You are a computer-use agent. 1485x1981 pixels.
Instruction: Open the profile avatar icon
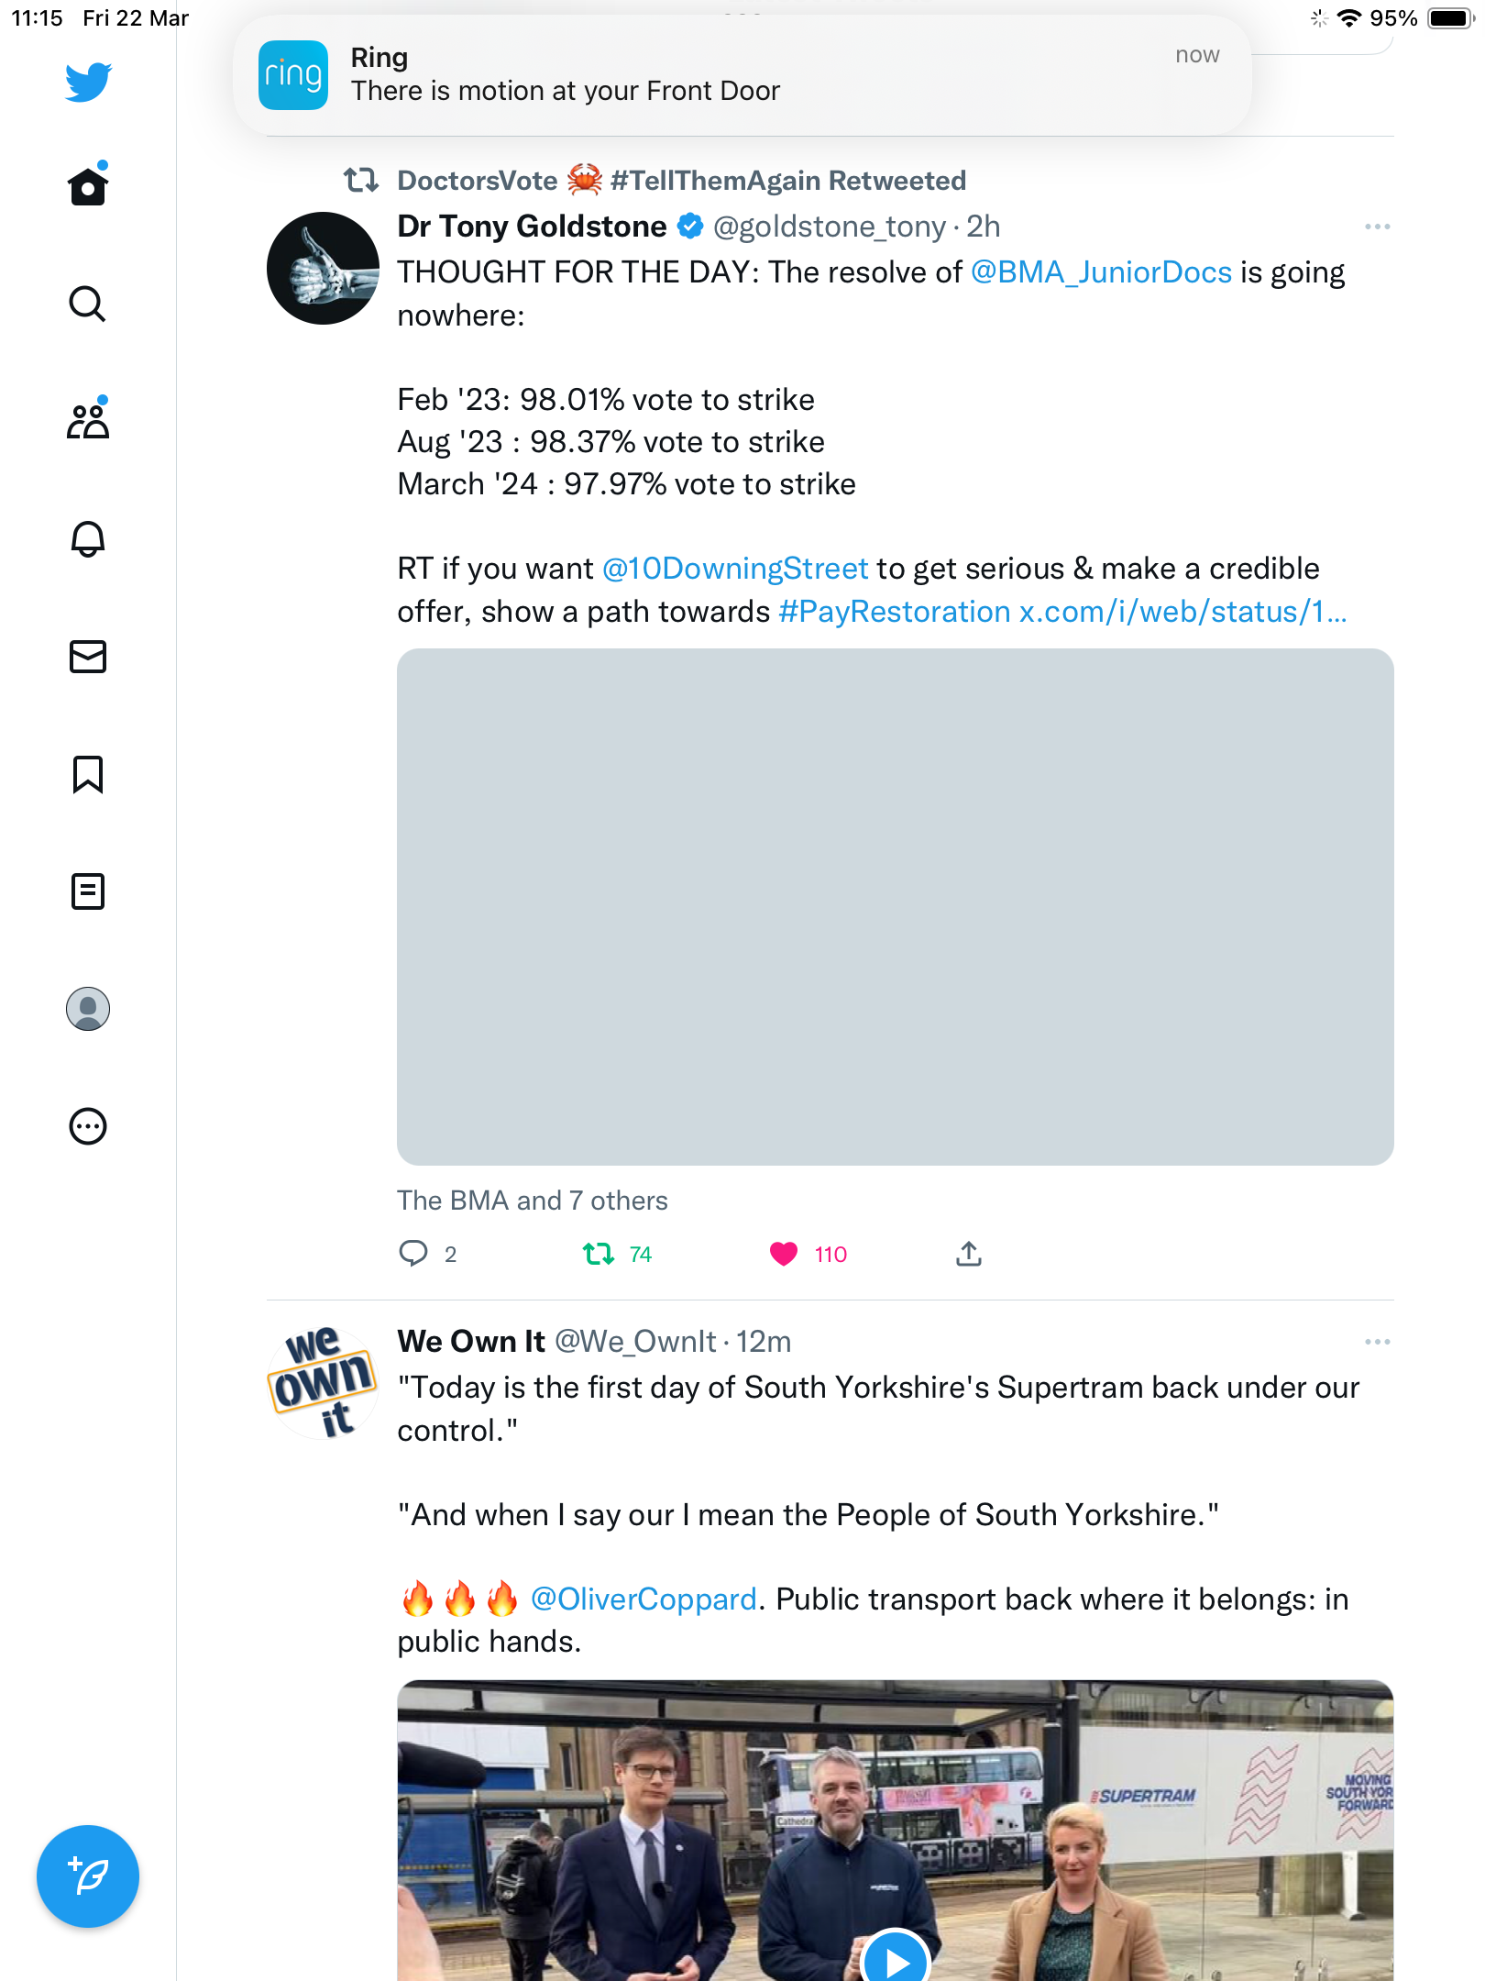pyautogui.click(x=88, y=1009)
